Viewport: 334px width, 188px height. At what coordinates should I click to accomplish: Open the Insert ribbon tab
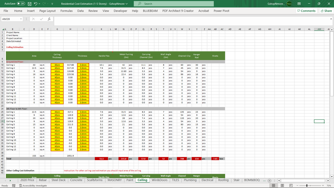coord(31,11)
